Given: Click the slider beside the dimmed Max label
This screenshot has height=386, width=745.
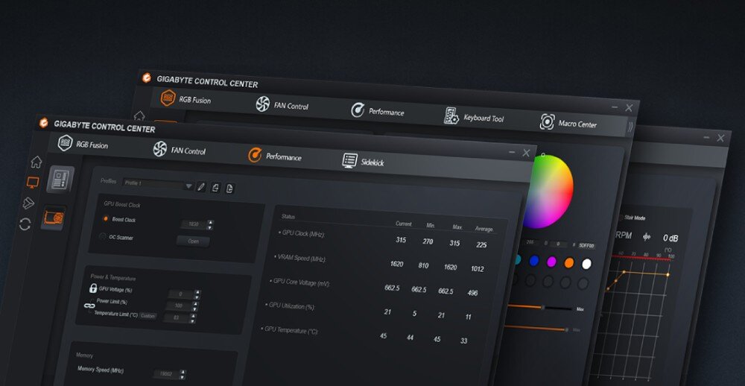Looking at the screenshot, I should click(536, 328).
